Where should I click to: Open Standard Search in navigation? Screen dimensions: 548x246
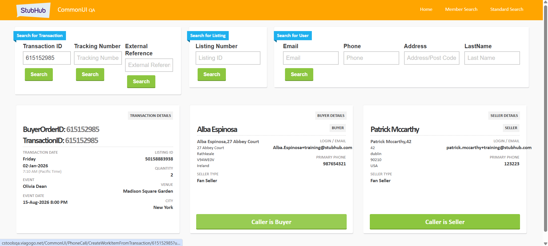[x=506, y=9]
